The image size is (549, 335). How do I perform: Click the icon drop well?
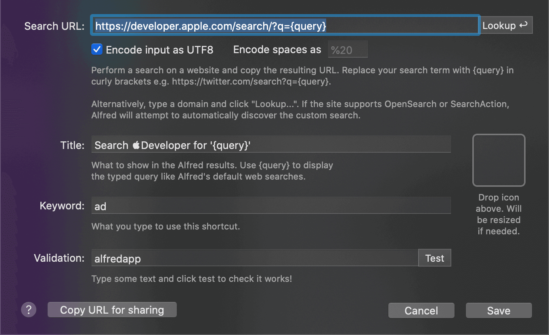pyautogui.click(x=499, y=160)
